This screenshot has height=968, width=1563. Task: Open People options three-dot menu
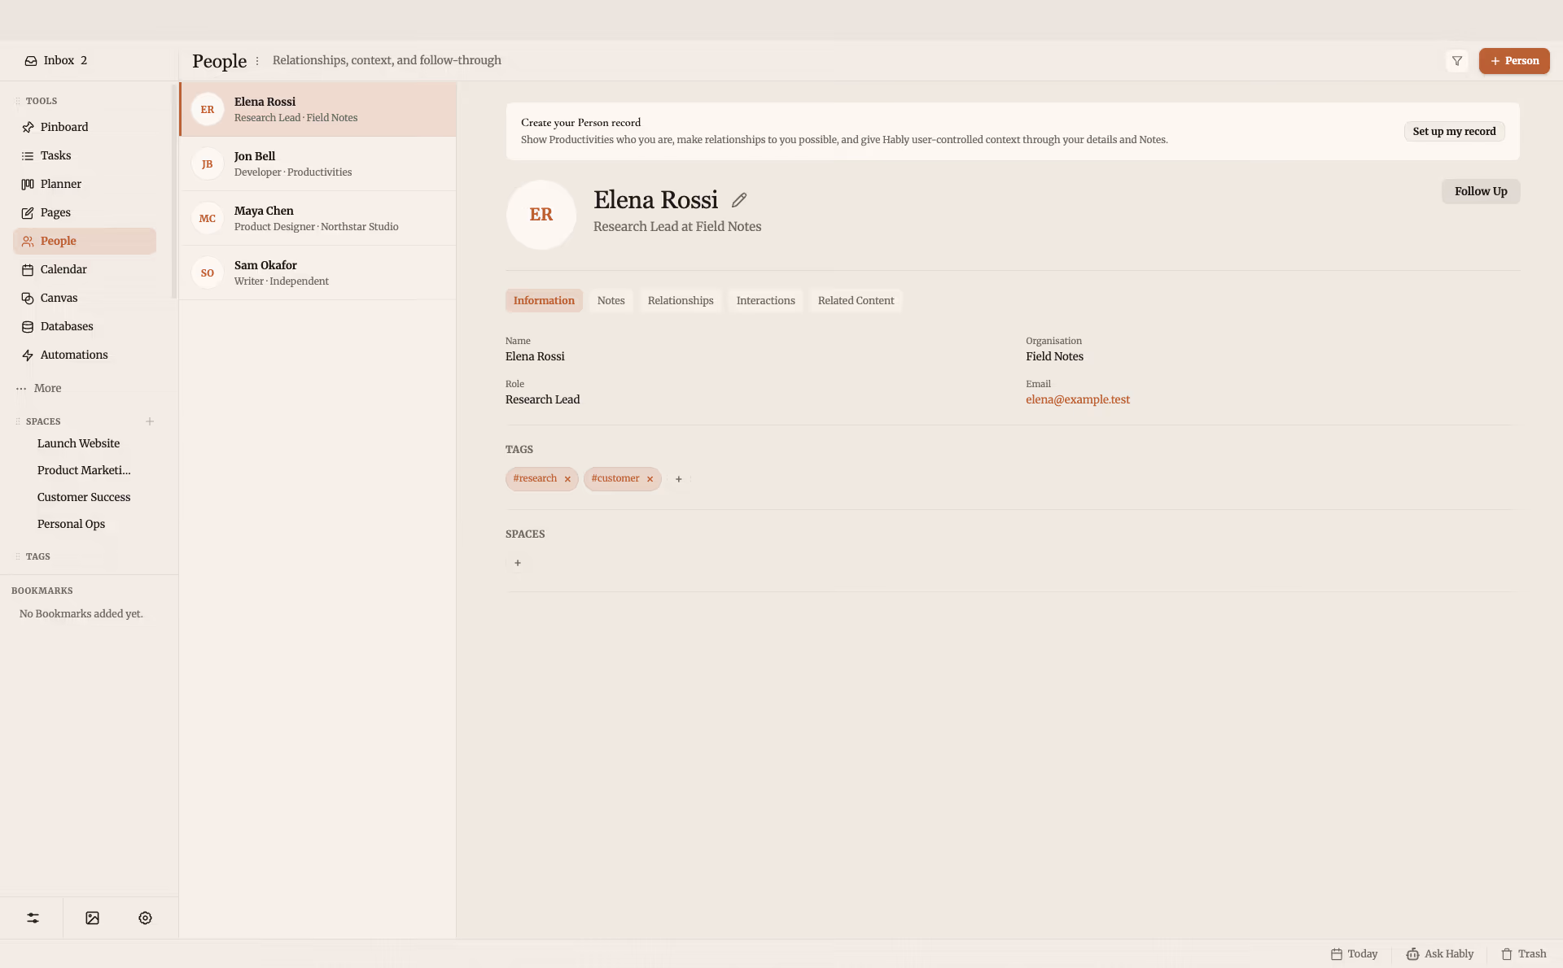[257, 61]
